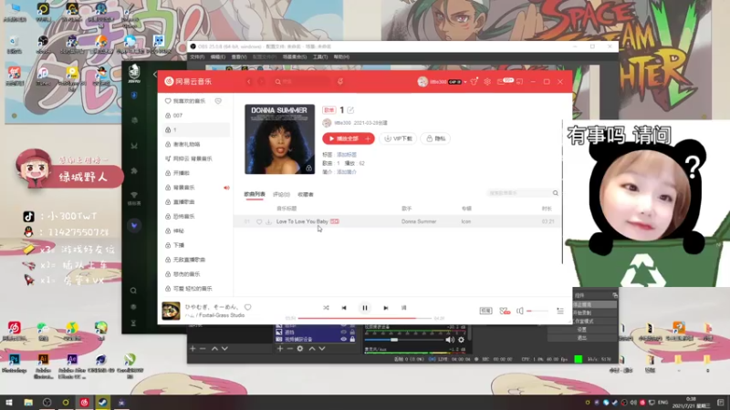Switch to 评论 comments tab

(x=281, y=195)
